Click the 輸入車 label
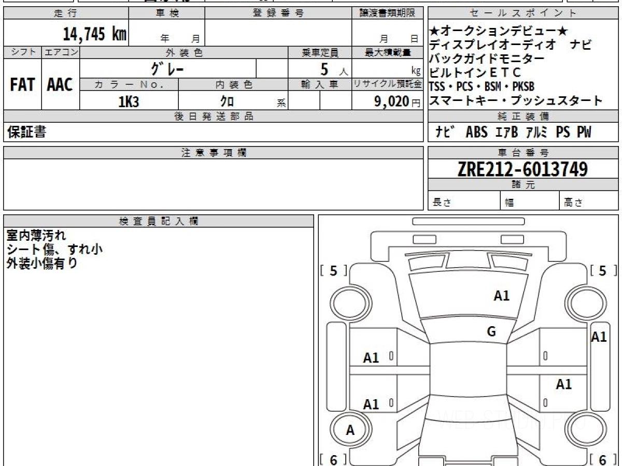This screenshot has height=466, width=622. [320, 84]
